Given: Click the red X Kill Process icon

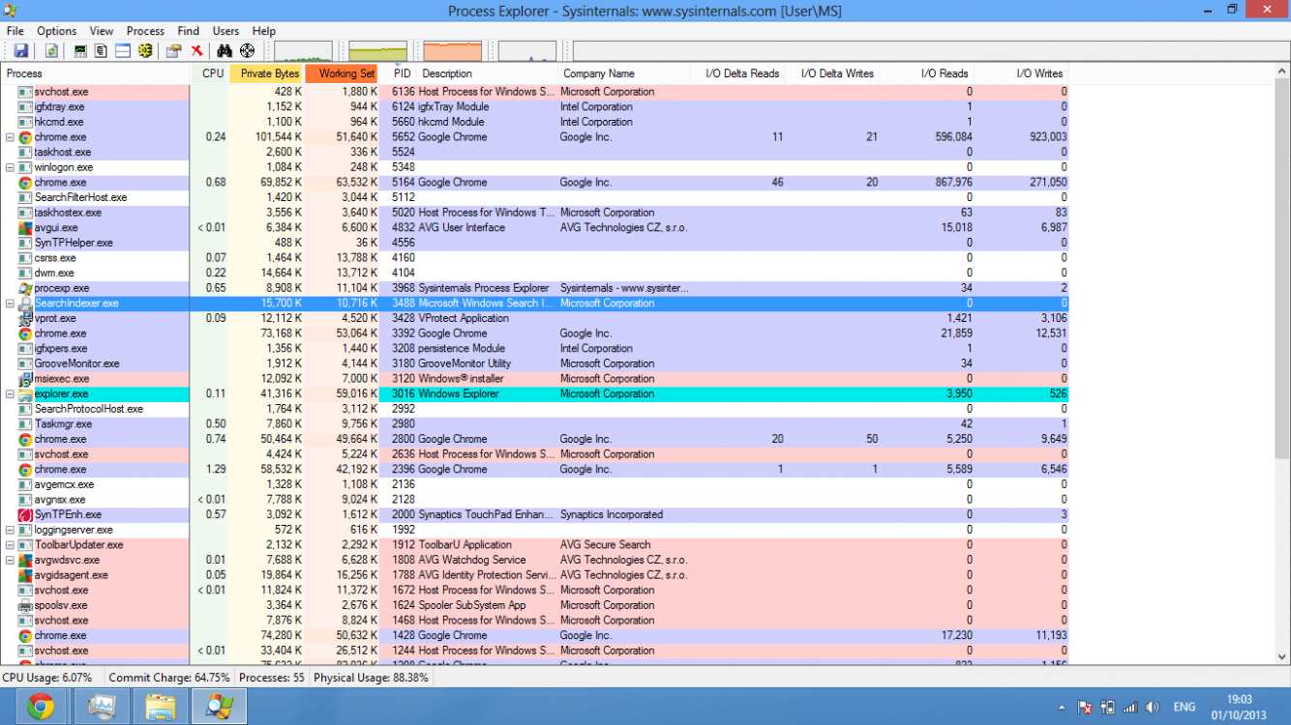Looking at the screenshot, I should pyautogui.click(x=196, y=51).
